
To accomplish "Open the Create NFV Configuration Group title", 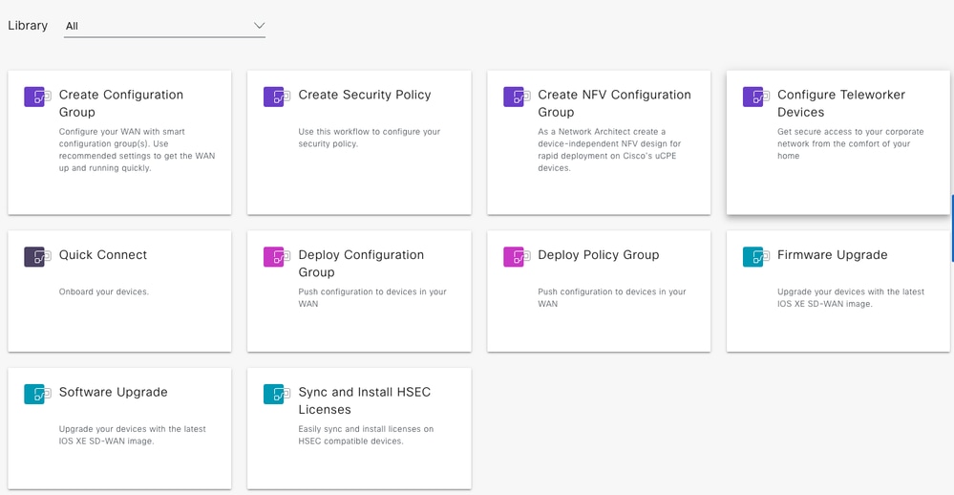I will (614, 103).
